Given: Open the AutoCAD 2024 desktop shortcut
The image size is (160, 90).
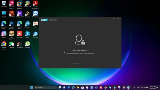Looking at the screenshot, I should coord(12,5).
